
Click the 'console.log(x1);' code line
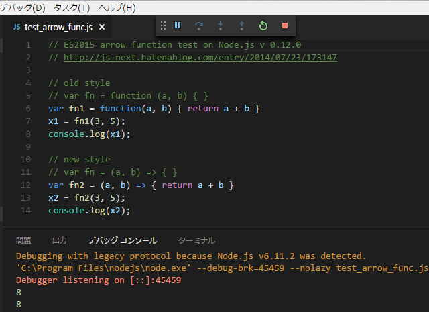pyautogui.click(x=89, y=134)
